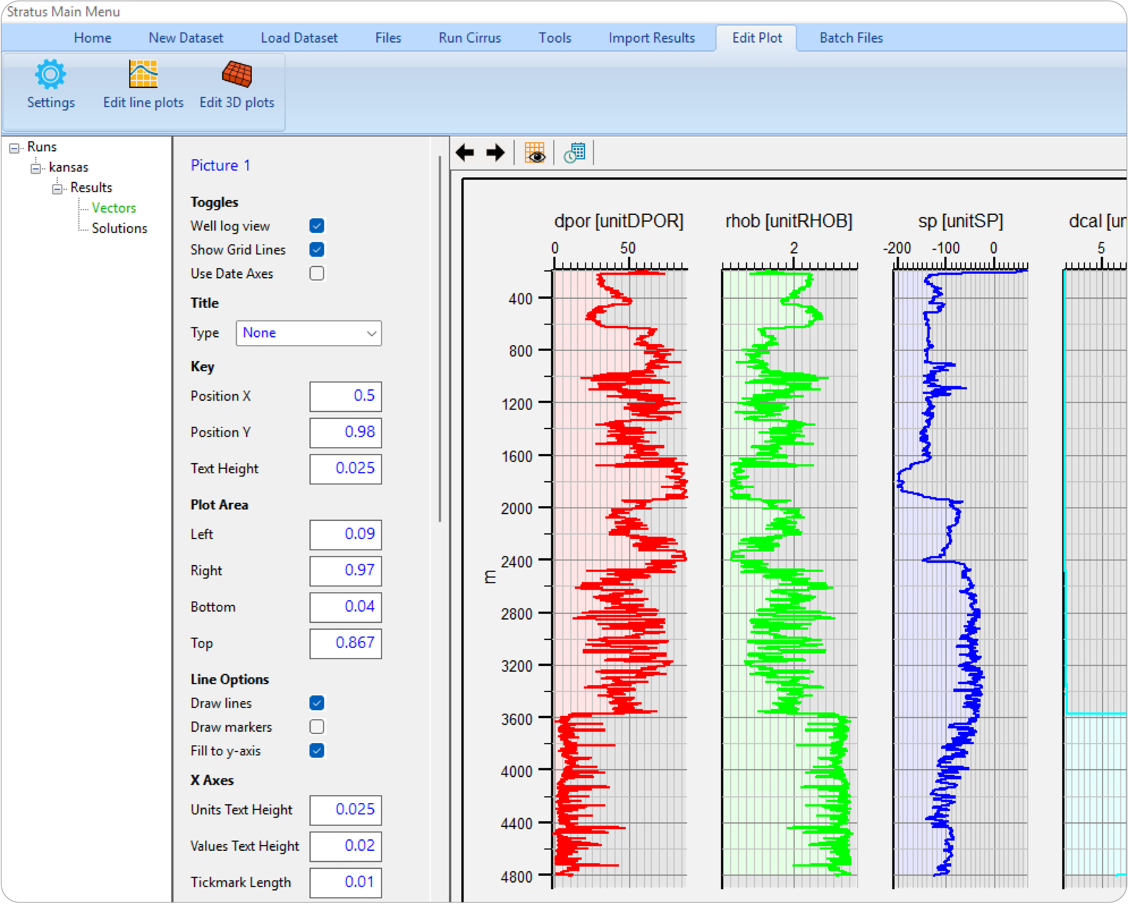Select Solutions in the tree
This screenshot has height=905, width=1128.
pos(119,228)
